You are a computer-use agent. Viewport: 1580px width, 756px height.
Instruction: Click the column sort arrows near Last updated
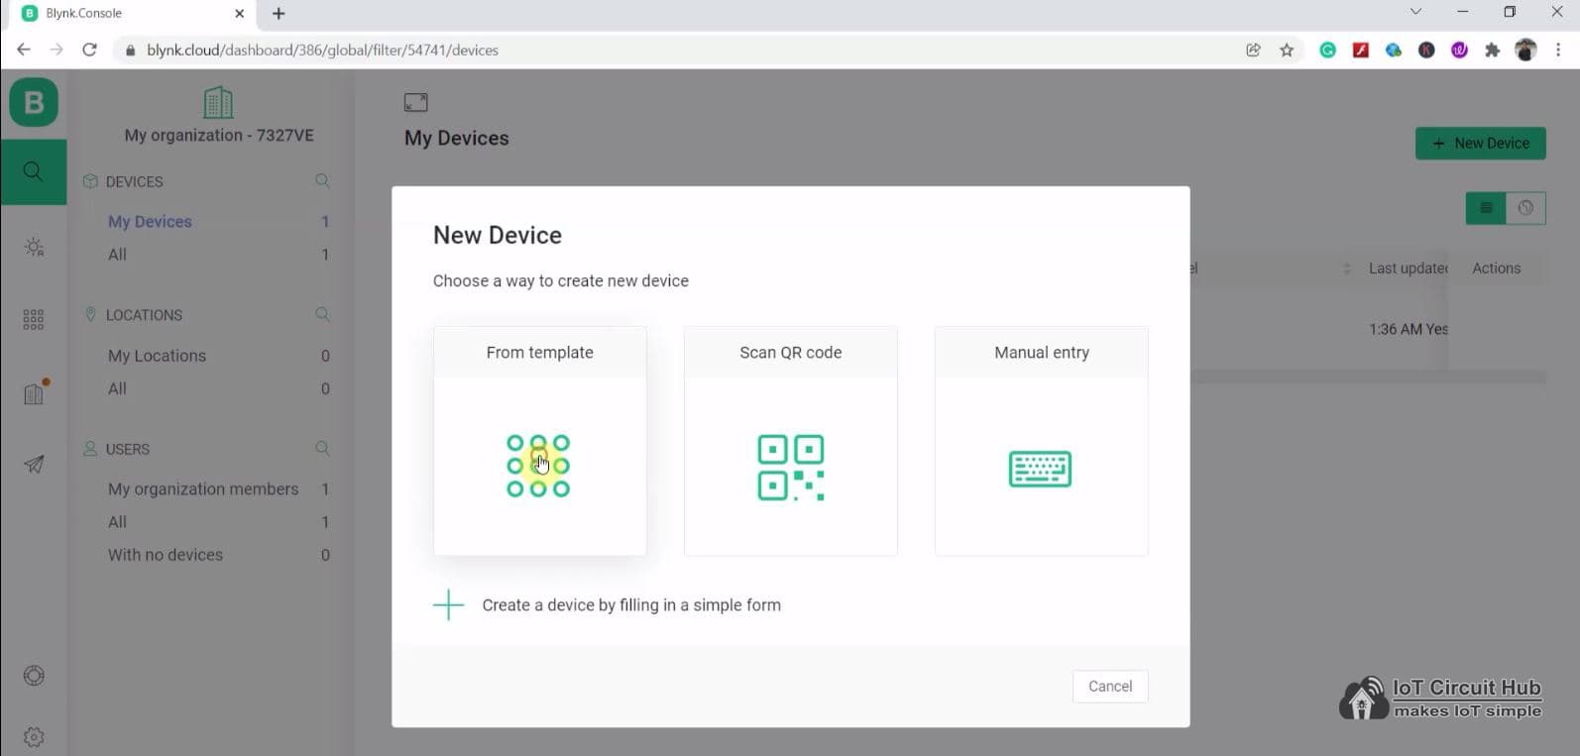[1346, 269]
